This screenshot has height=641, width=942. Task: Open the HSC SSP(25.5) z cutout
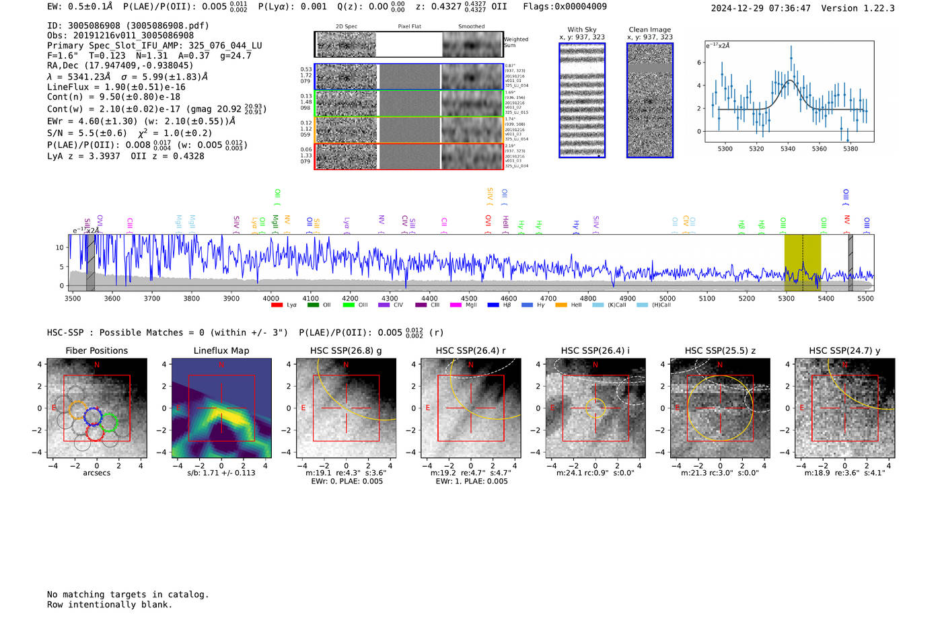720,408
